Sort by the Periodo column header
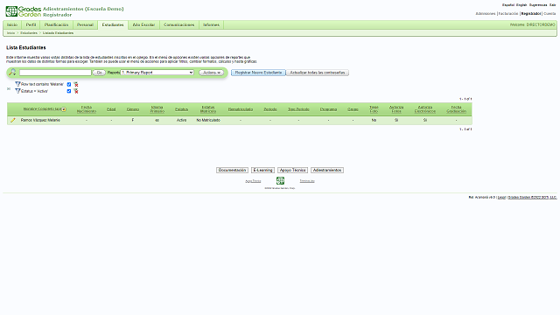Image resolution: width=560 pixels, height=315 pixels. click(x=270, y=109)
